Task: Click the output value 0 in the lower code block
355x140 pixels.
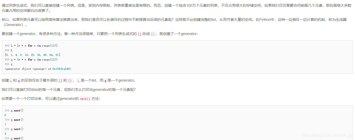Action: pos(5,115)
